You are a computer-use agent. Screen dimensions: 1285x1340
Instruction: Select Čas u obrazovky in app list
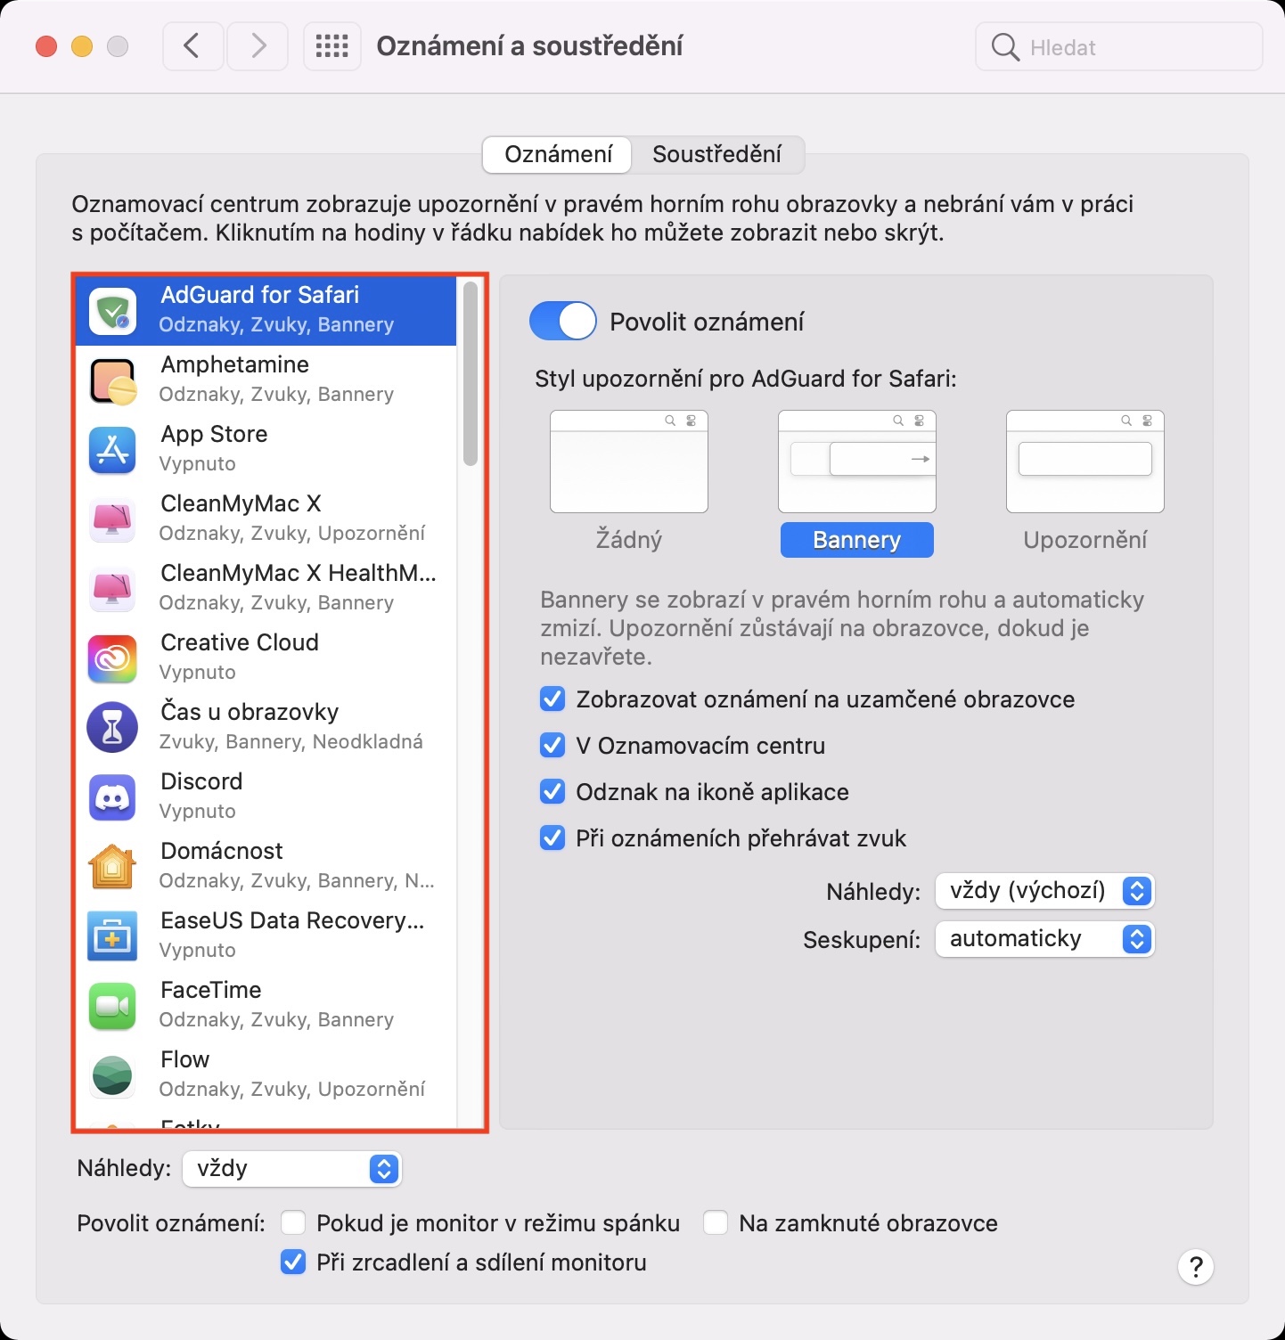click(266, 728)
